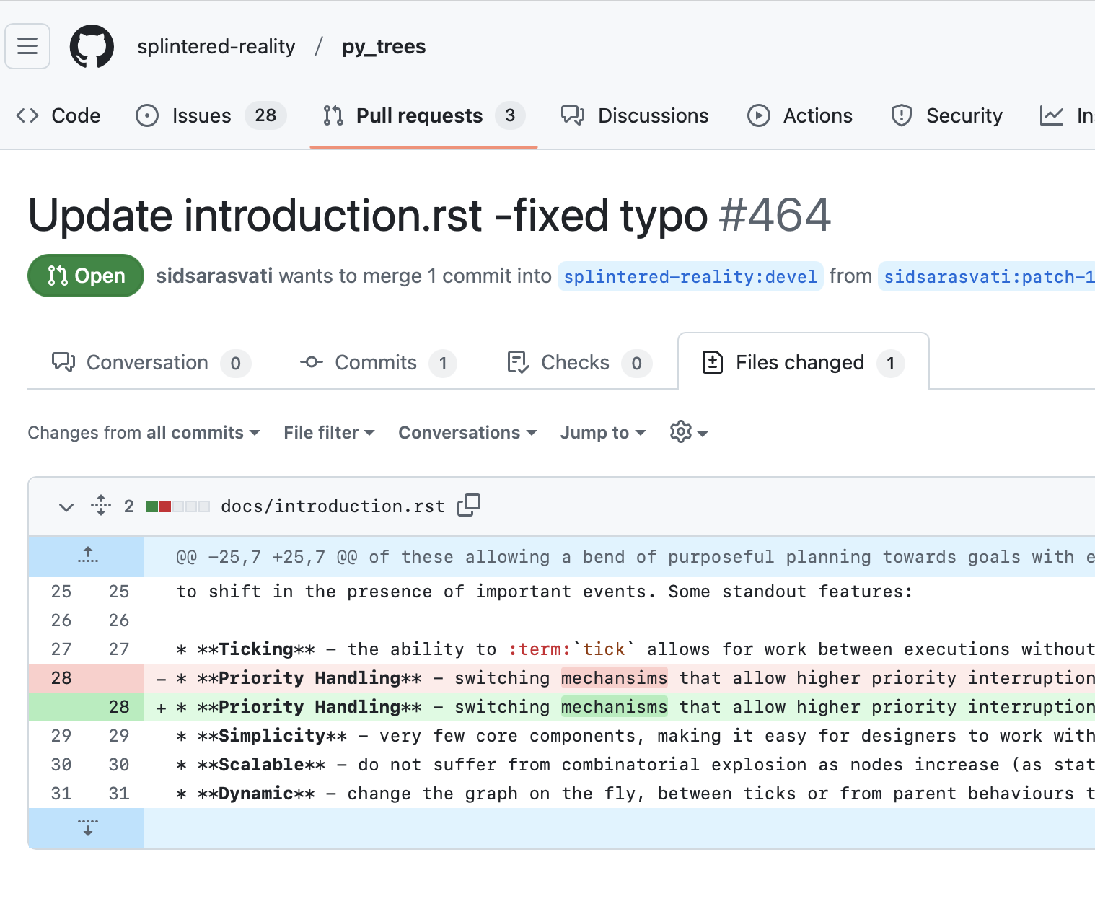Open the hamburger navigation menu
The height and width of the screenshot is (909, 1095).
pos(27,46)
